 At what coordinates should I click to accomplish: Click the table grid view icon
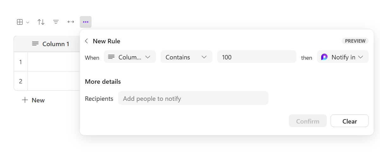click(x=20, y=22)
